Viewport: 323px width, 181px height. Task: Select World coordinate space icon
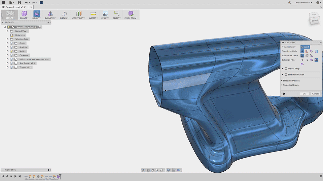click(x=302, y=56)
